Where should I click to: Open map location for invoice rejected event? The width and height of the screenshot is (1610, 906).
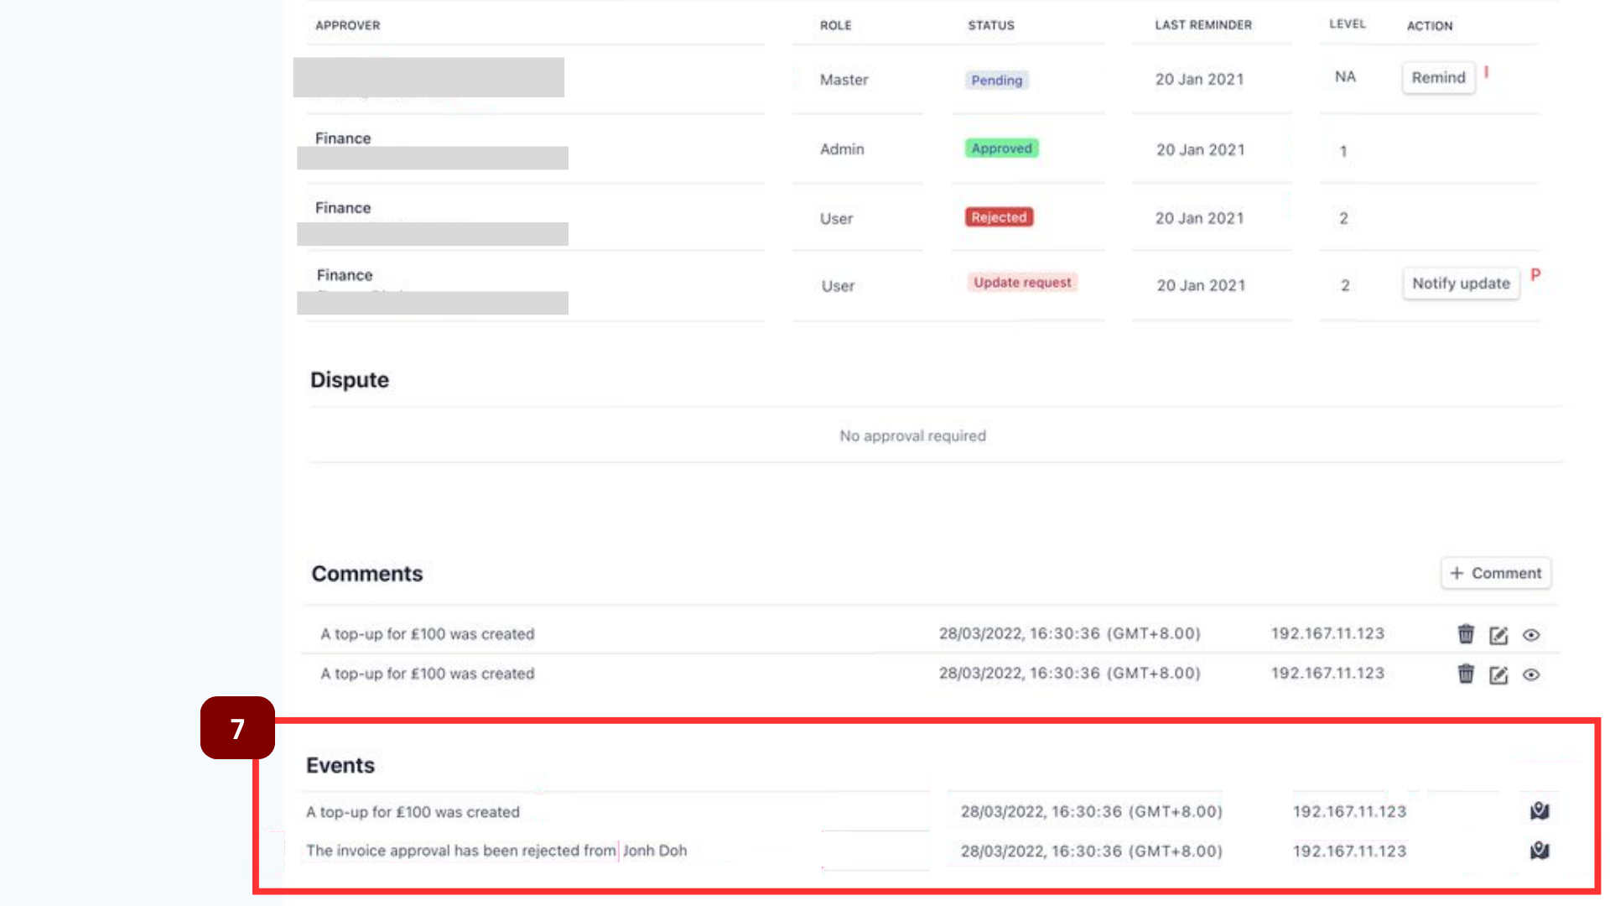coord(1540,851)
